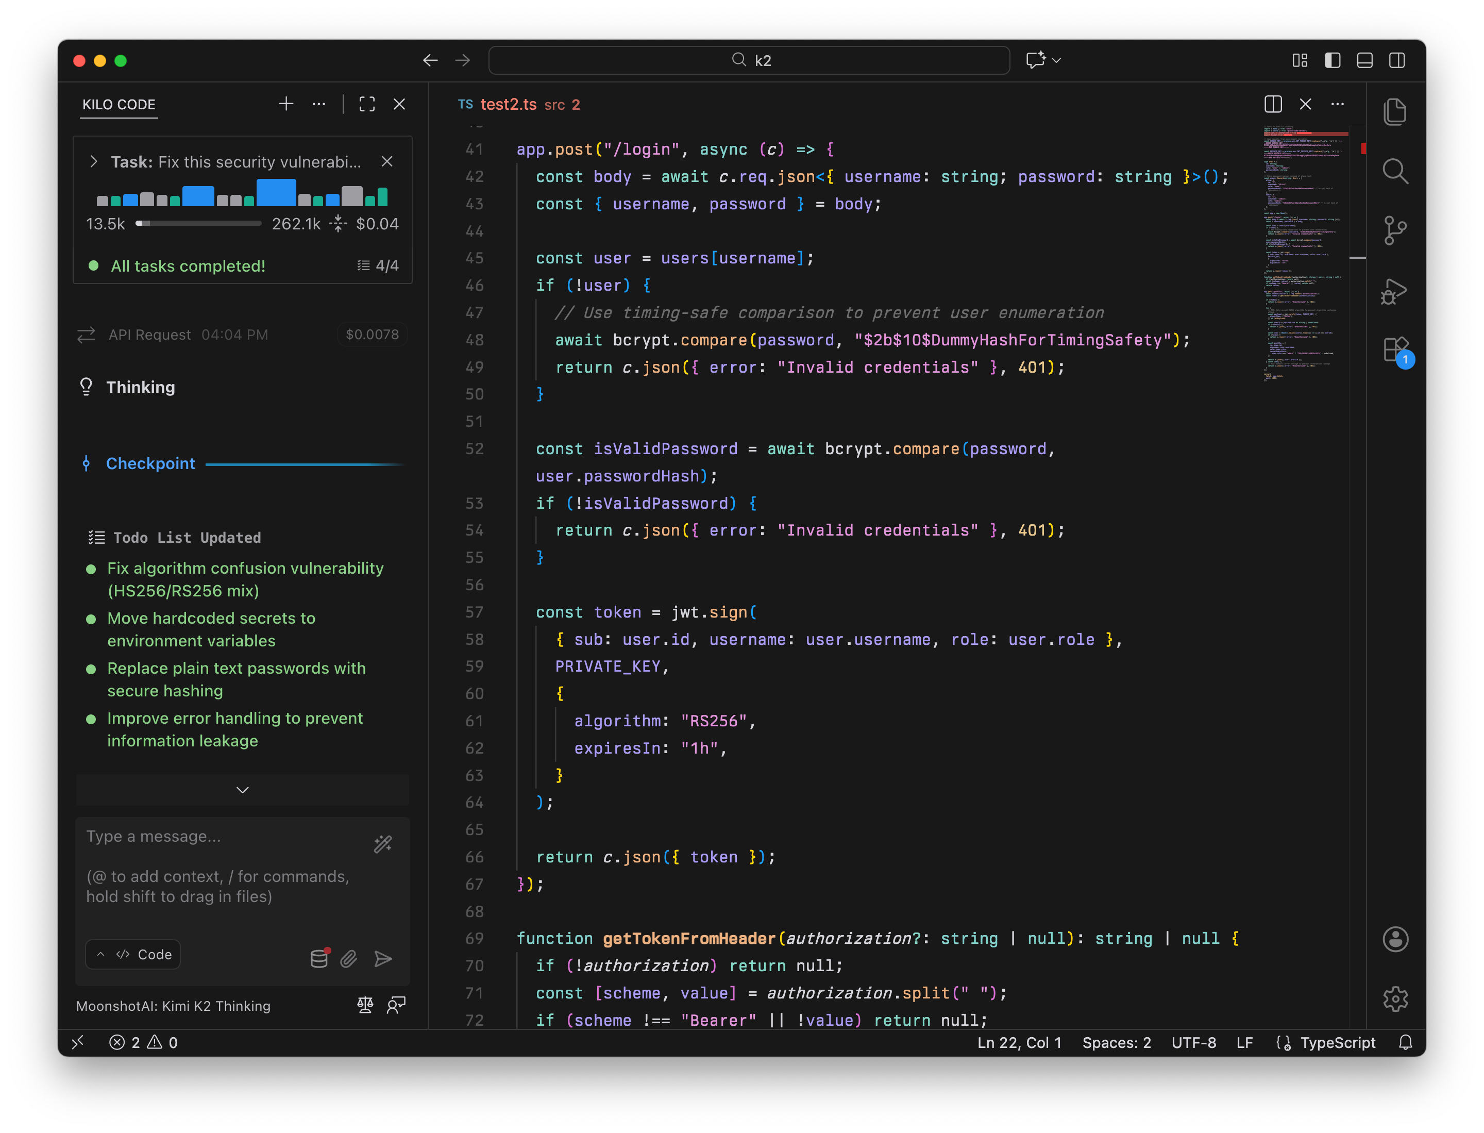
Task: Open the KILO CODE panel tab
Action: point(119,105)
